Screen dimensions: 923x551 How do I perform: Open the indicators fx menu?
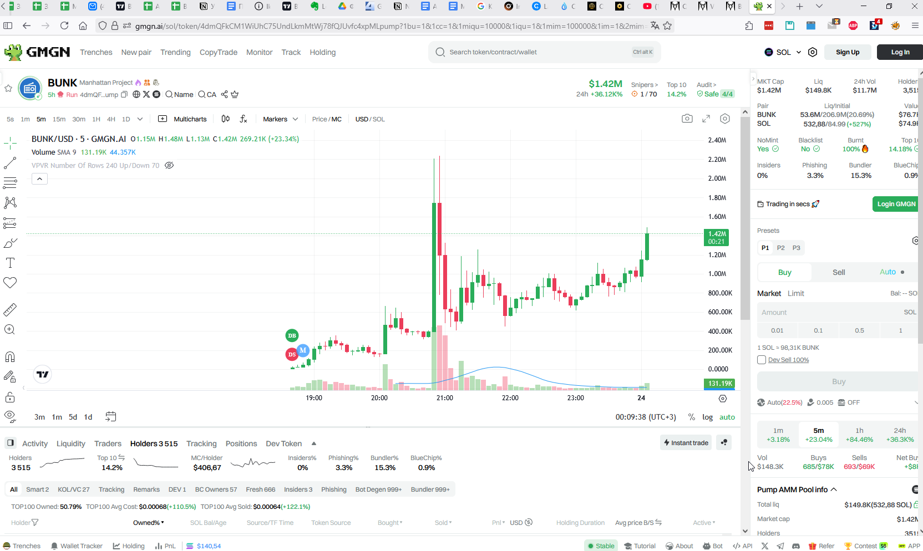point(244,119)
